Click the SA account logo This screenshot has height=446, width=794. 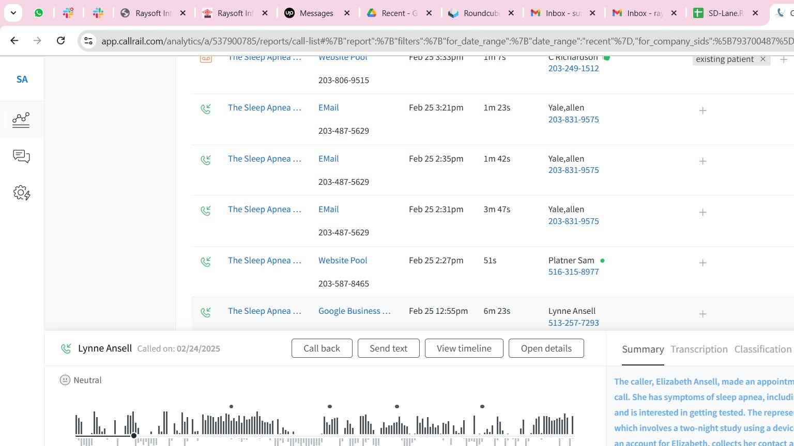click(x=22, y=79)
